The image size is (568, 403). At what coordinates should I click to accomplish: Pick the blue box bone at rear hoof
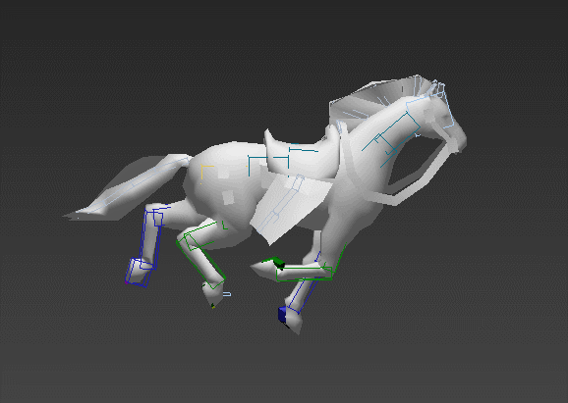pyautogui.click(x=138, y=273)
